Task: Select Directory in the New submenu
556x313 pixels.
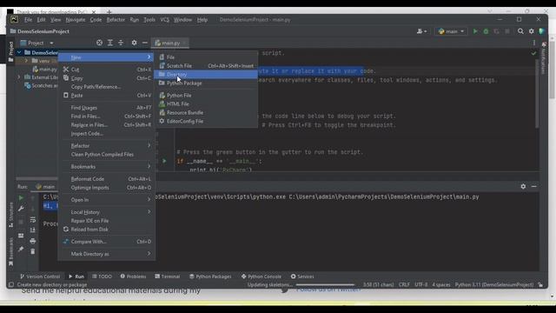Action: coord(206,74)
